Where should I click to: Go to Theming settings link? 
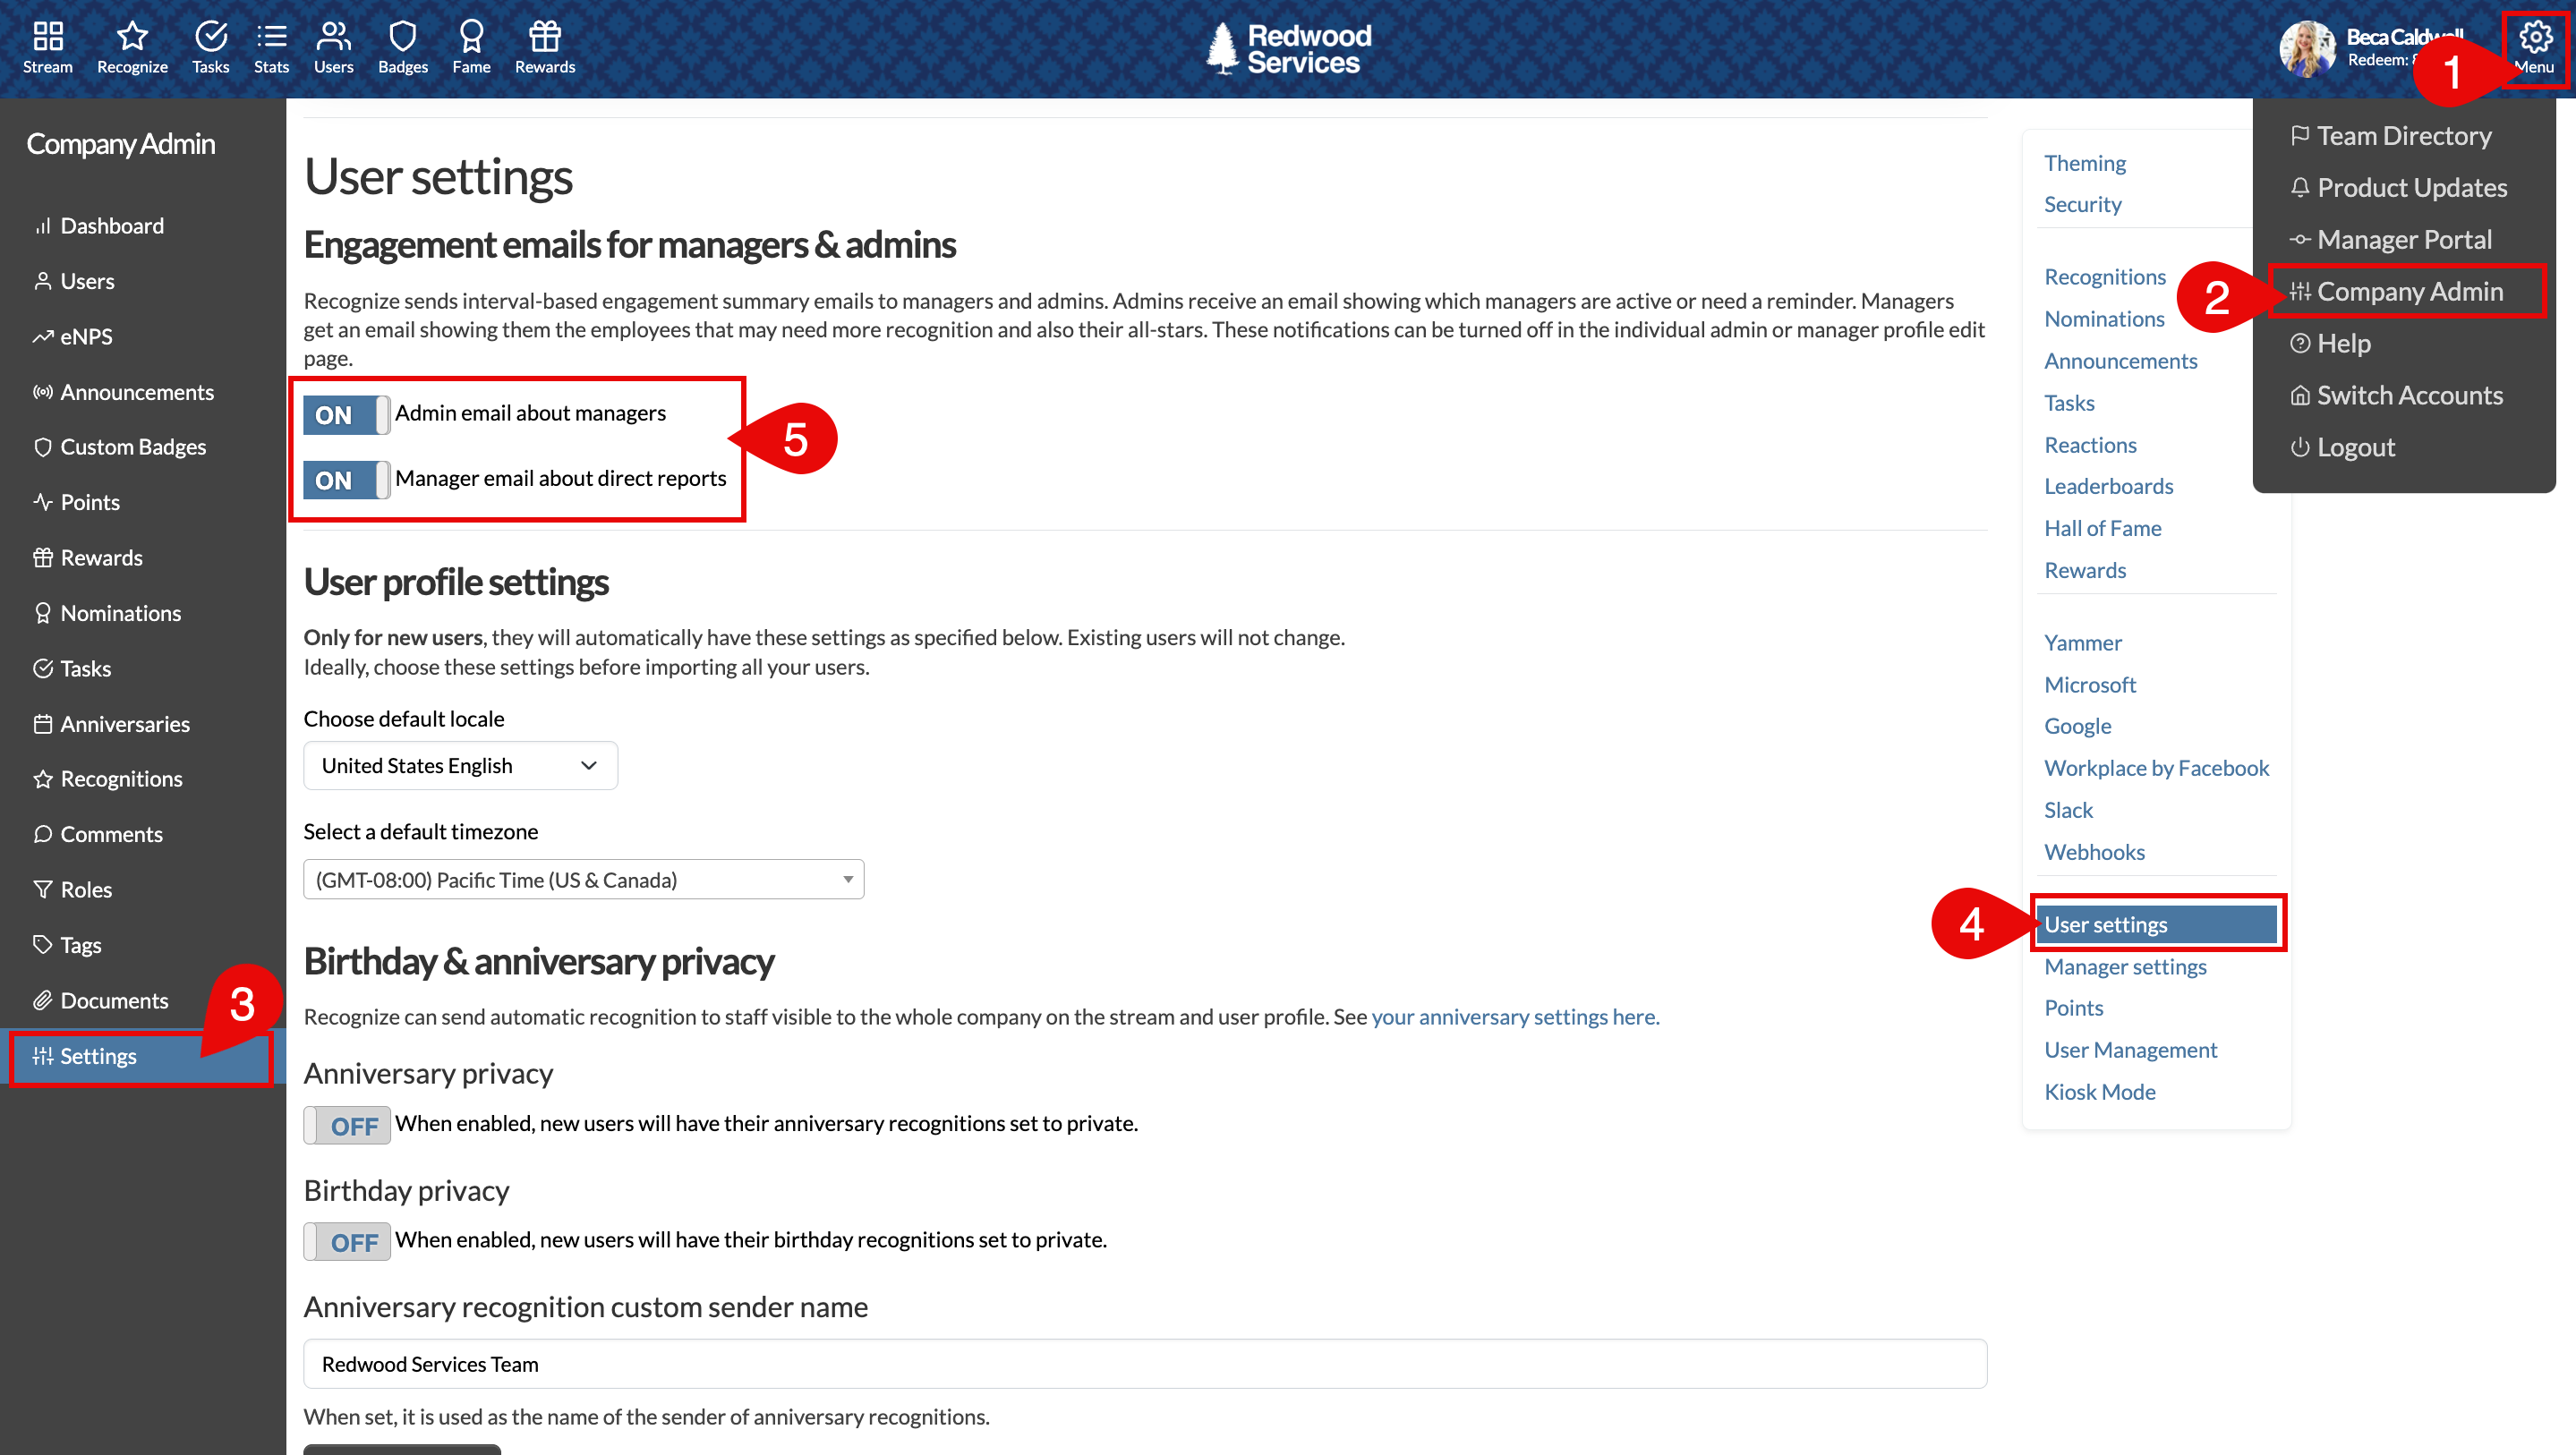point(2085,163)
